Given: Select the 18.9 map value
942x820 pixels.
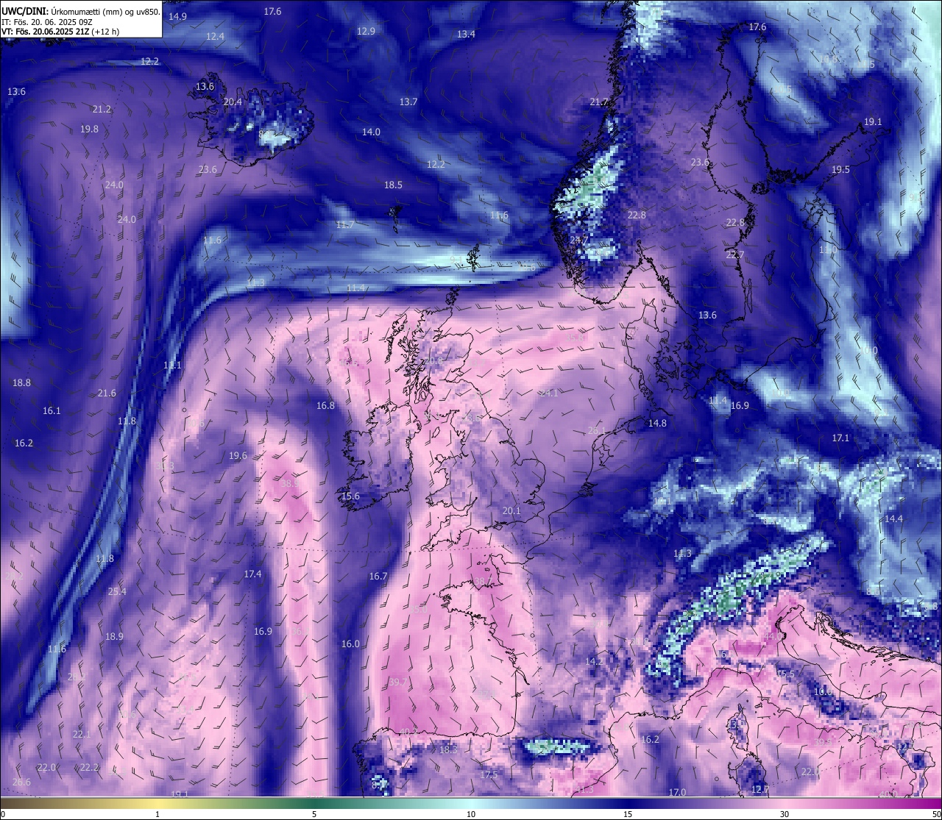Looking at the screenshot, I should tap(114, 636).
